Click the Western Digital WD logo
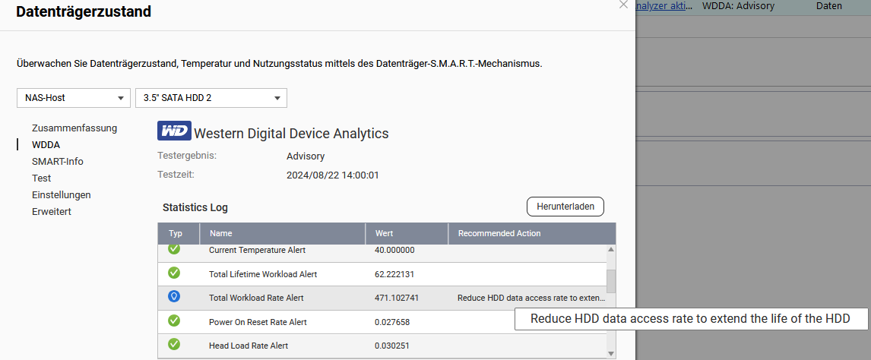The width and height of the screenshot is (871, 360). pos(174,131)
